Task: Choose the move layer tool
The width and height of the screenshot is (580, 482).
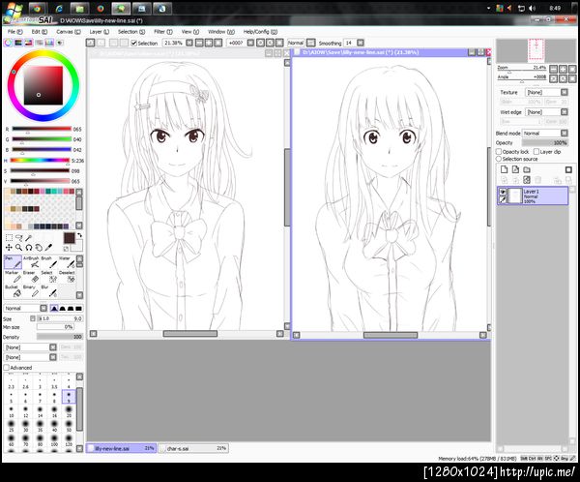Action: pos(9,248)
